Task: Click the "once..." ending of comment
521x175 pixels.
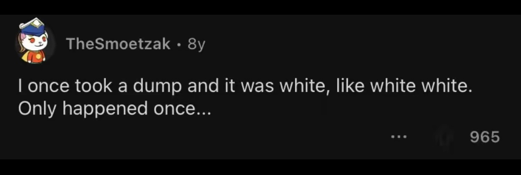Action: pos(182,110)
